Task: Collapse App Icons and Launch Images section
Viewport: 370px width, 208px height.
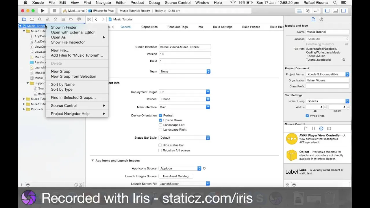Action: 93,161
